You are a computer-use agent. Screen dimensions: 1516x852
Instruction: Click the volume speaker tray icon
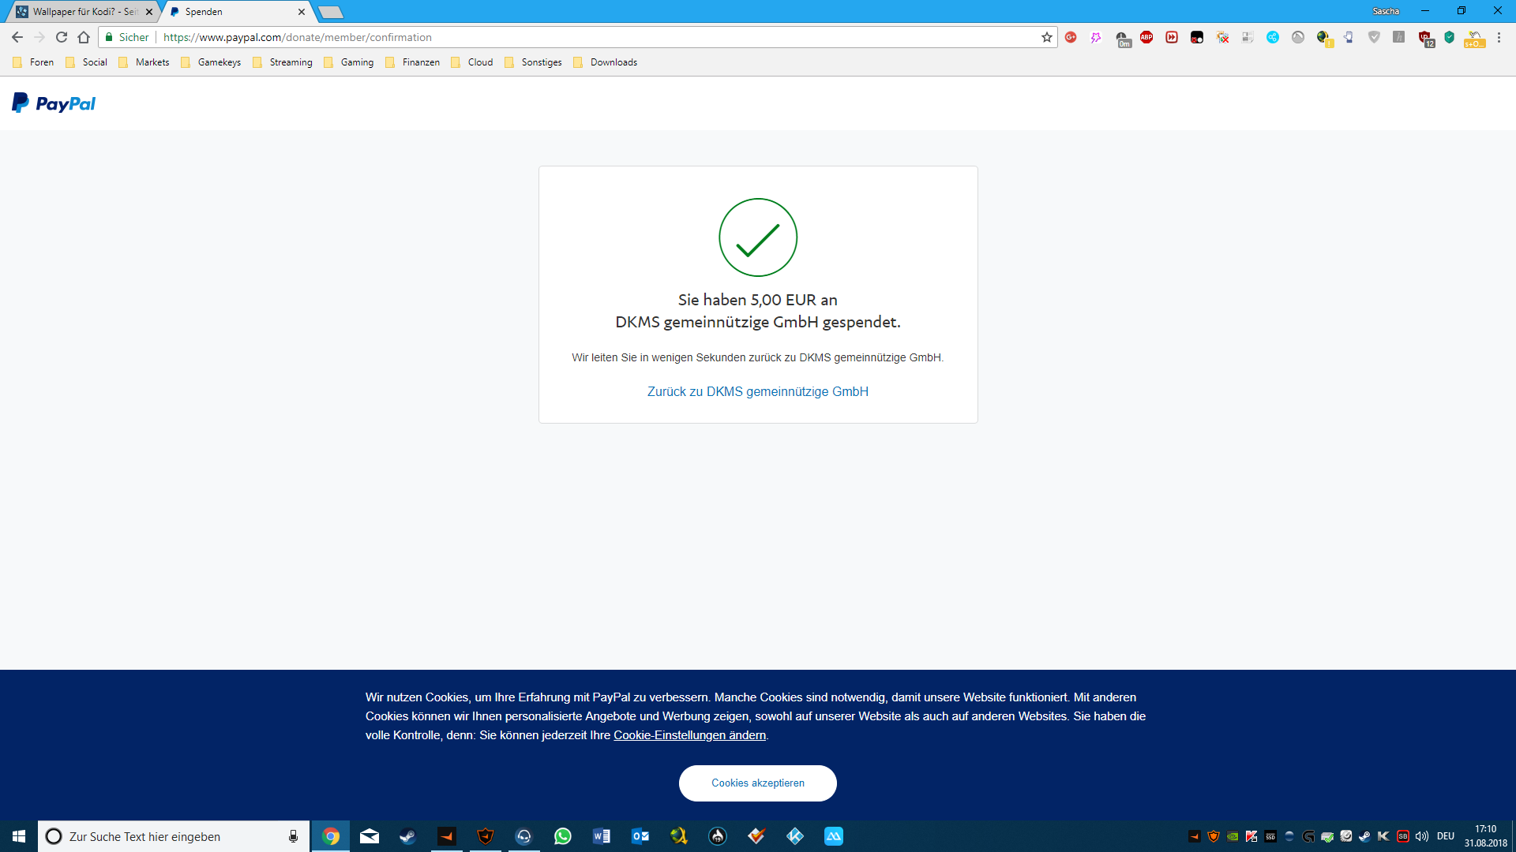click(x=1422, y=836)
